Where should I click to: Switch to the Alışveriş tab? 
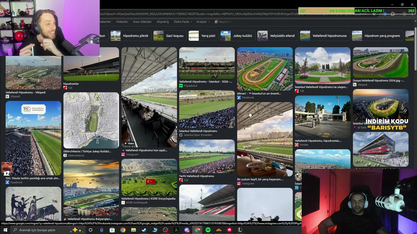pyautogui.click(x=163, y=22)
